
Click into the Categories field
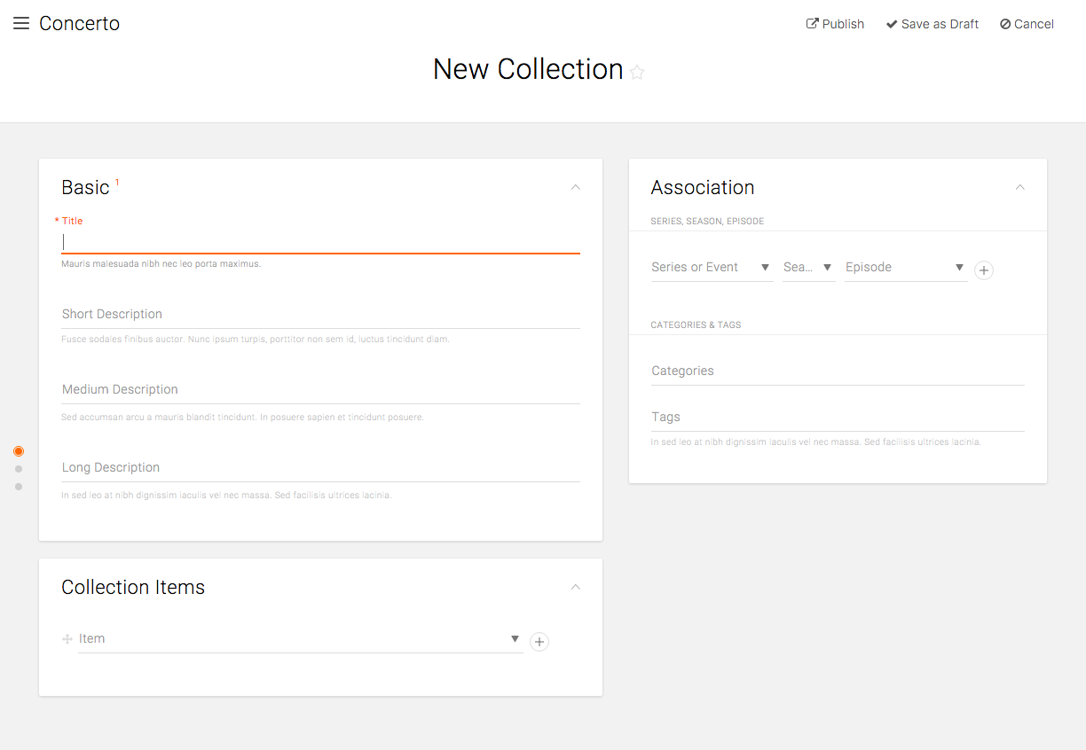click(x=837, y=371)
